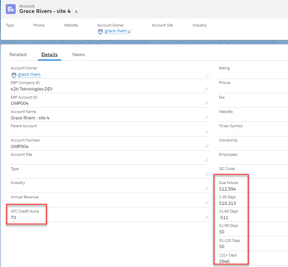Click pencil icon for Account Site field
The image size is (288, 267).
pyautogui.click(x=207, y=160)
